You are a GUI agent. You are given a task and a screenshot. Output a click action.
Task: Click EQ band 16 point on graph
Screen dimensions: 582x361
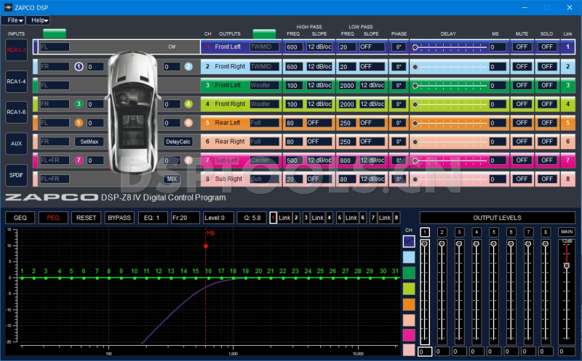[x=209, y=278]
